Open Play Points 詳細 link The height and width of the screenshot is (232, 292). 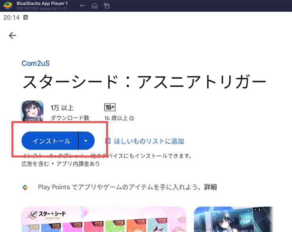(x=210, y=187)
